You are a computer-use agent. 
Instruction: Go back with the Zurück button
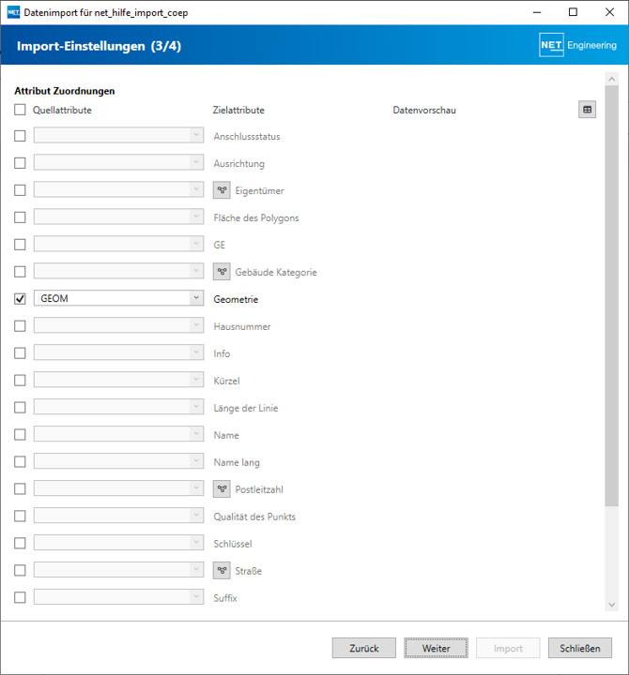coord(364,648)
